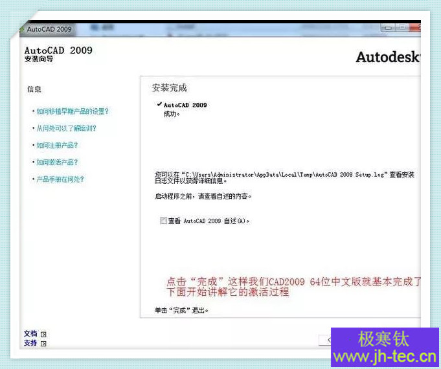This screenshot has width=441, height=369.
Task: Open the 支持 menu at bottom left
Action: [x=30, y=343]
